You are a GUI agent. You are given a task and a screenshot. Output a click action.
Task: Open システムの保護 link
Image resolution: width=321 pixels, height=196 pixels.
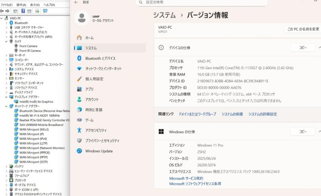[x=232, y=114]
